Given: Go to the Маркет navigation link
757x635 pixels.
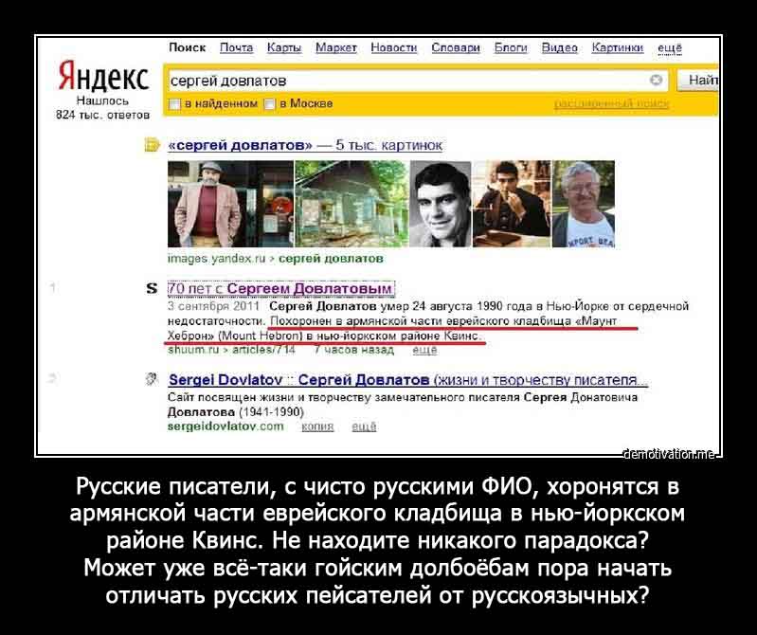Looking at the screenshot, I should pyautogui.click(x=336, y=47).
